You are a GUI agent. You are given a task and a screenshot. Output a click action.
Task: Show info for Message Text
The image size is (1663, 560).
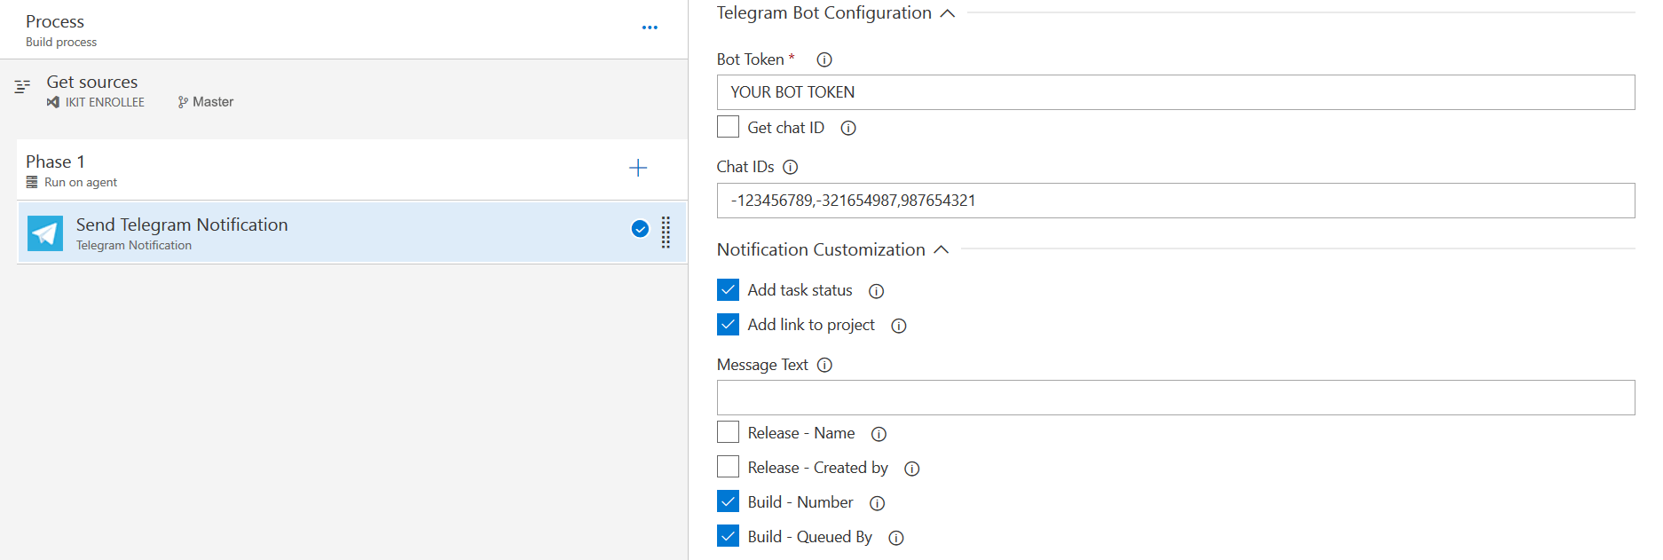[x=824, y=365]
